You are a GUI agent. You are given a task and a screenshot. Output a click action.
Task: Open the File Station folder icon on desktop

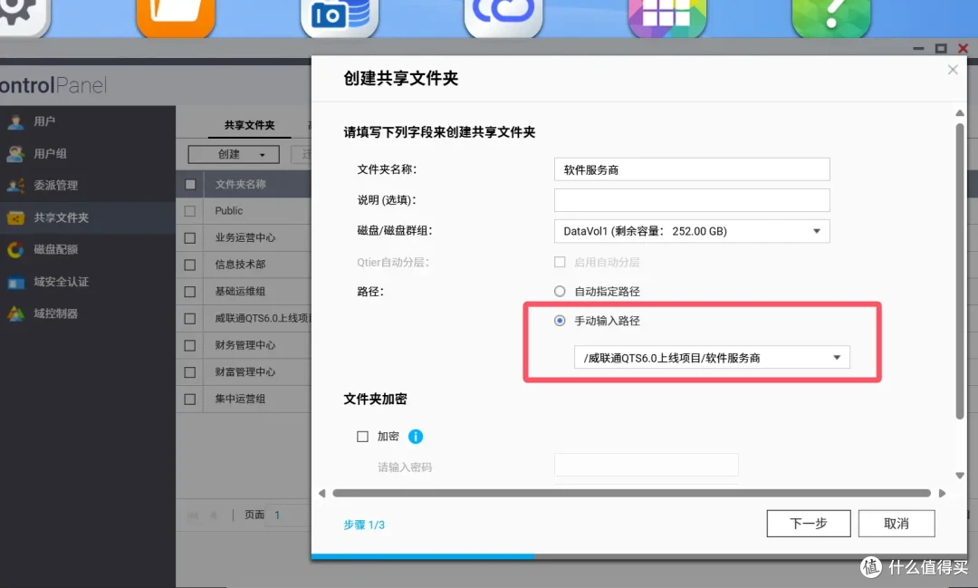point(176,17)
